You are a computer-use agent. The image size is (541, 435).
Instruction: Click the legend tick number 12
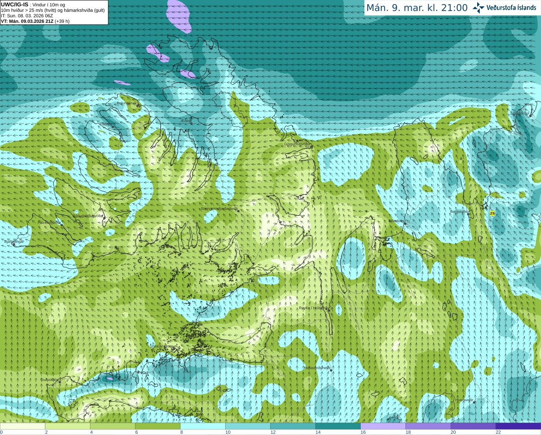click(273, 432)
